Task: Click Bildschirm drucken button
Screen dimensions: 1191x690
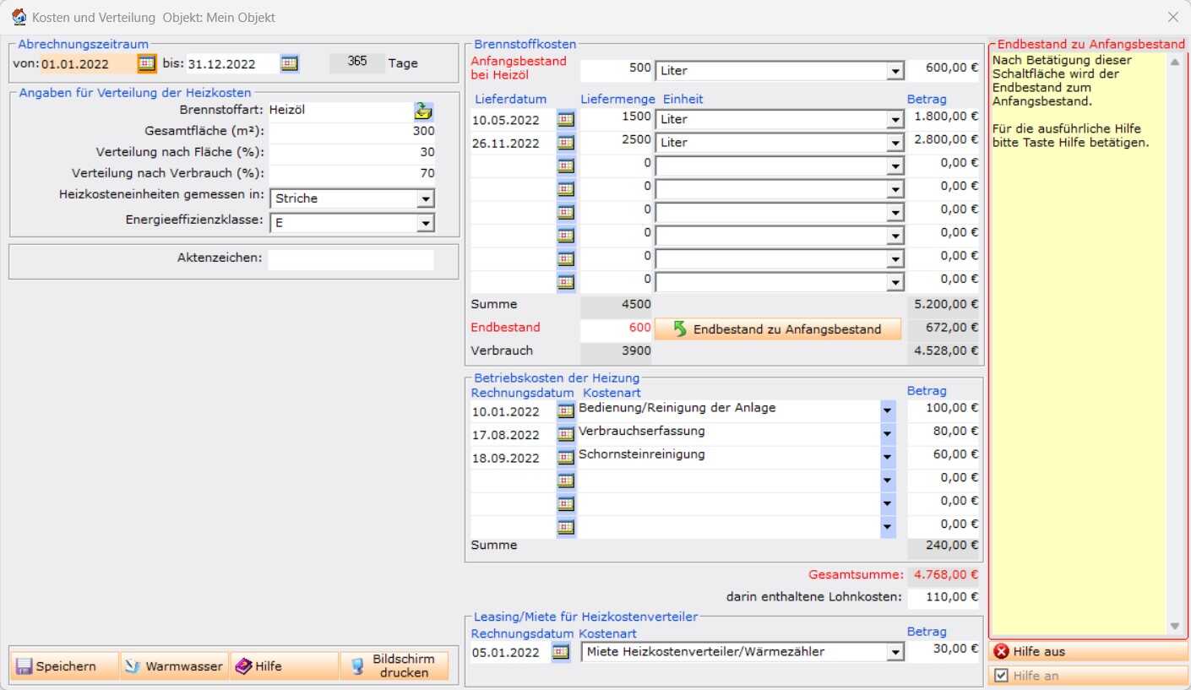Action: [x=394, y=666]
